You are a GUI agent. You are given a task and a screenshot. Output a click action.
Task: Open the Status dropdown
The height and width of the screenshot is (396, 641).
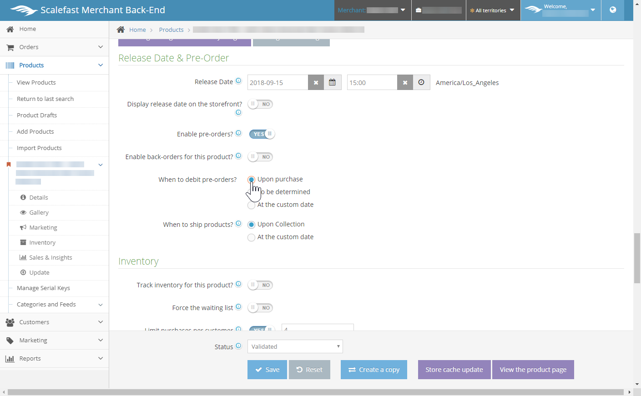tap(295, 346)
